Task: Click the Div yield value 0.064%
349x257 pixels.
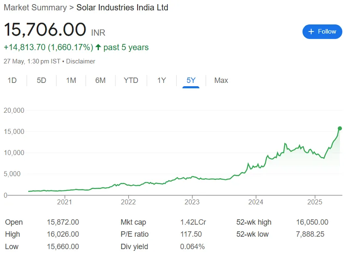Action: (192, 247)
